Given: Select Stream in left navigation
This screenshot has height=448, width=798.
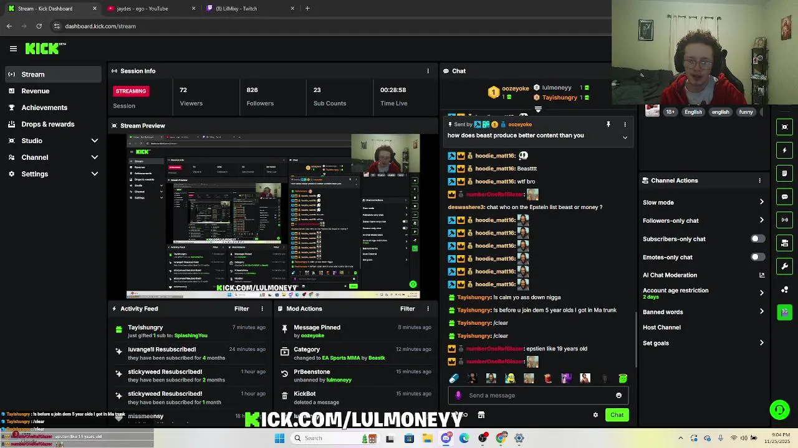Looking at the screenshot, I should point(52,74).
